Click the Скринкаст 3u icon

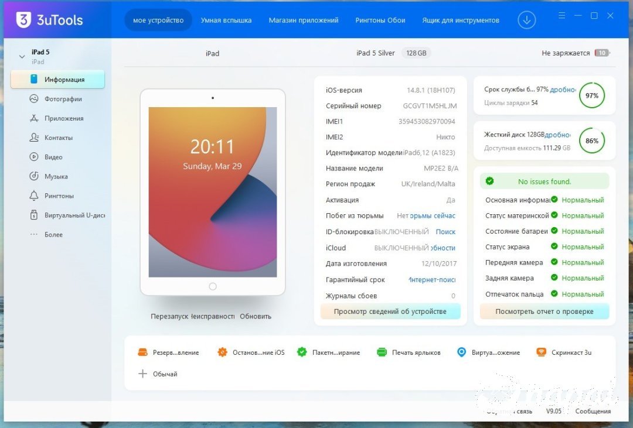coord(541,352)
